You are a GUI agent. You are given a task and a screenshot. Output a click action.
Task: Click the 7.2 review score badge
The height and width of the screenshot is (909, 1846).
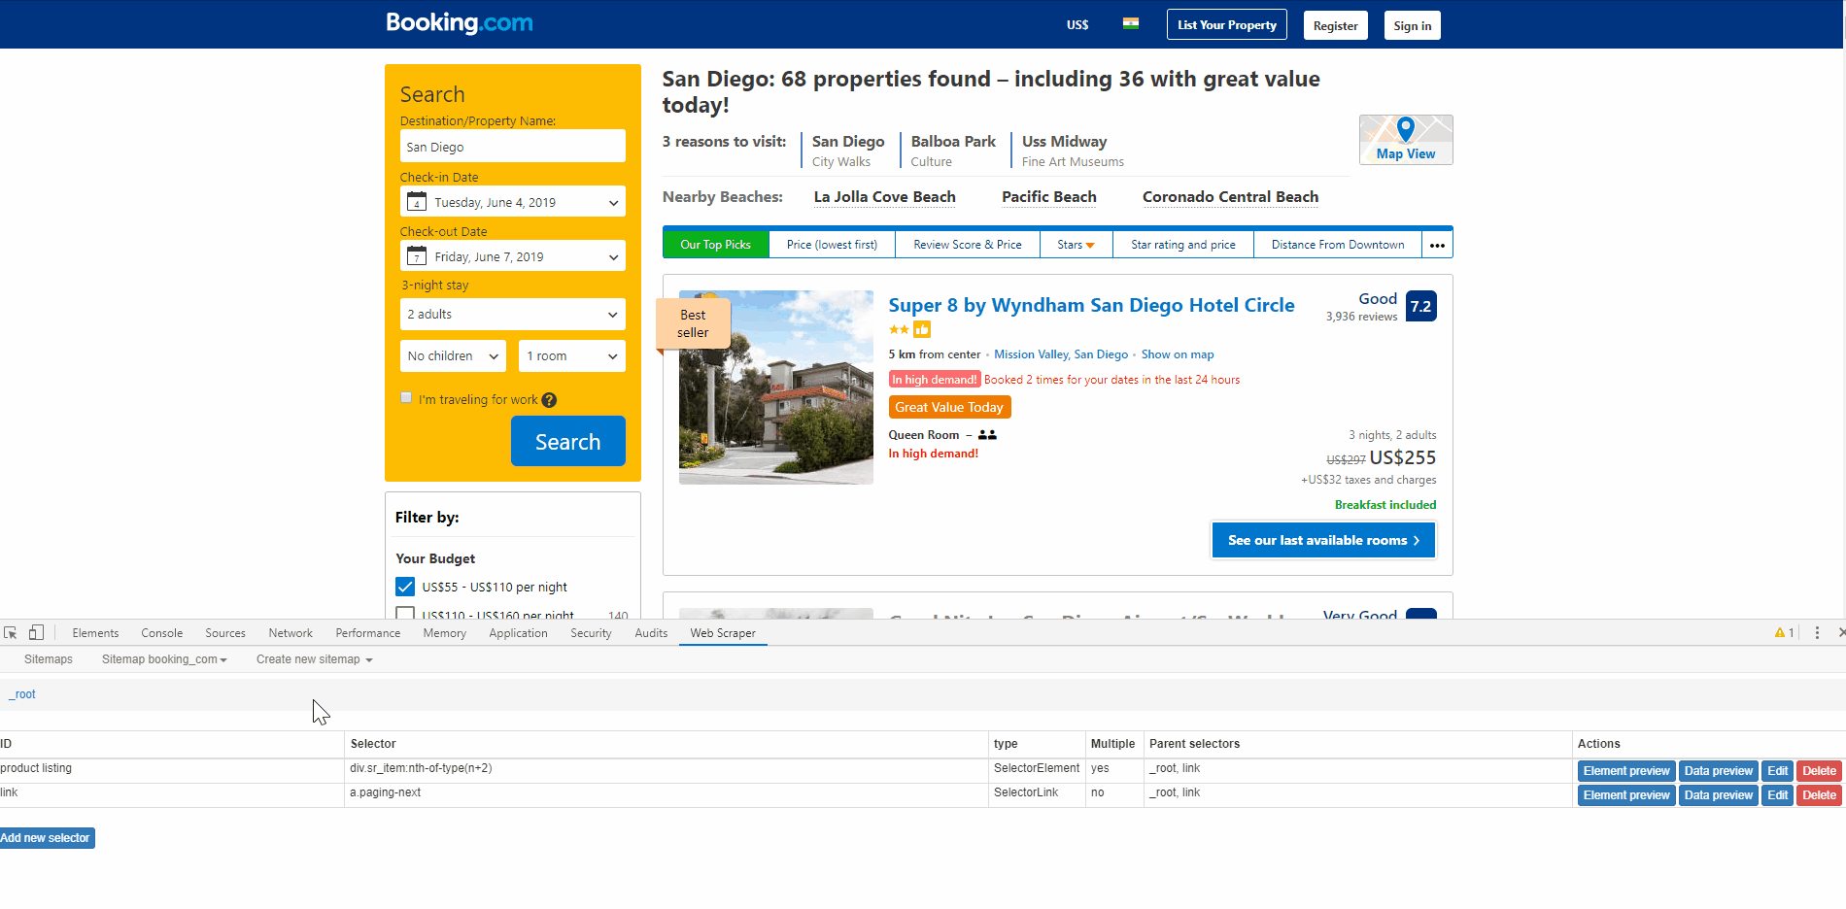(x=1420, y=306)
